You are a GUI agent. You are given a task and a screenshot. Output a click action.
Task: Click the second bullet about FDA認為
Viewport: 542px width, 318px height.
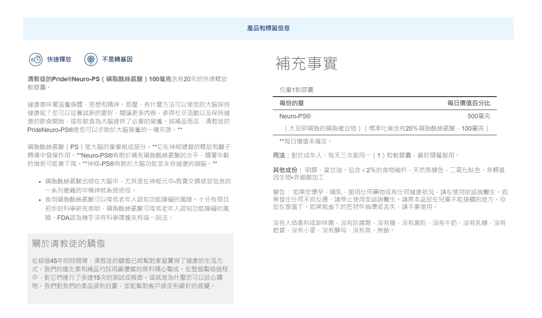click(x=137, y=209)
